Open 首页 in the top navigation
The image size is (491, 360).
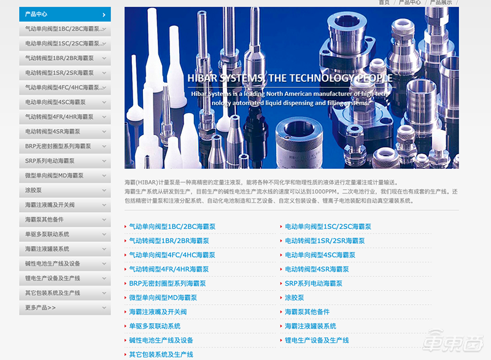(384, 2)
